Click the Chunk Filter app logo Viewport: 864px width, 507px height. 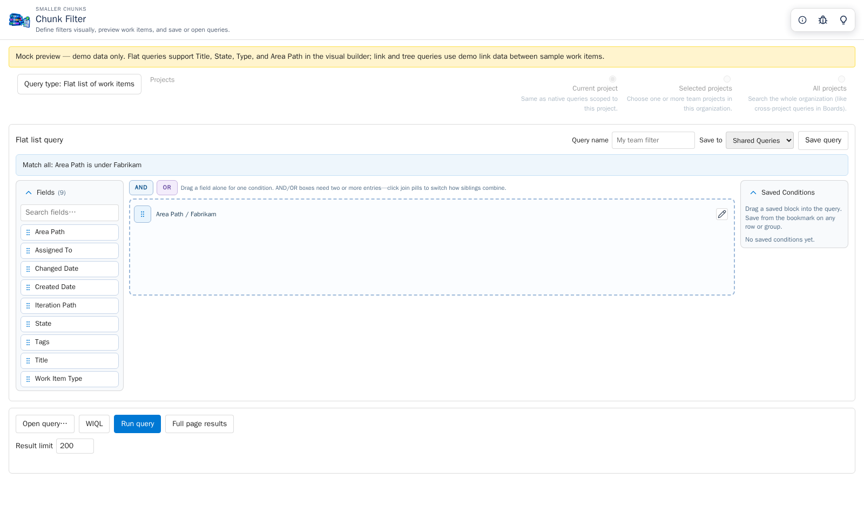coord(19,20)
